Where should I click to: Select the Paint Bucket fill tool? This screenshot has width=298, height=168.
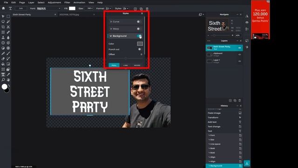pyautogui.click(x=3, y=64)
